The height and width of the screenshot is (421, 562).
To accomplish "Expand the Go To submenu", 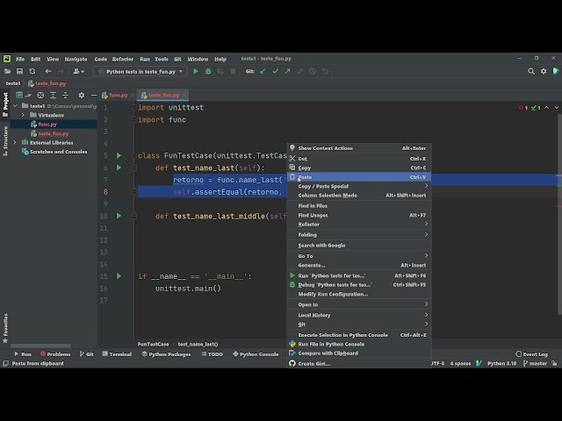I will (x=359, y=256).
